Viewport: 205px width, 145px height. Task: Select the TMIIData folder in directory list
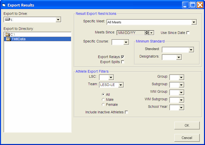[18, 39]
